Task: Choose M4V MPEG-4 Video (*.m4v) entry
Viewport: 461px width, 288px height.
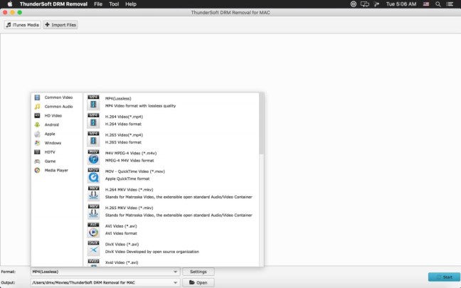Action: [x=171, y=156]
